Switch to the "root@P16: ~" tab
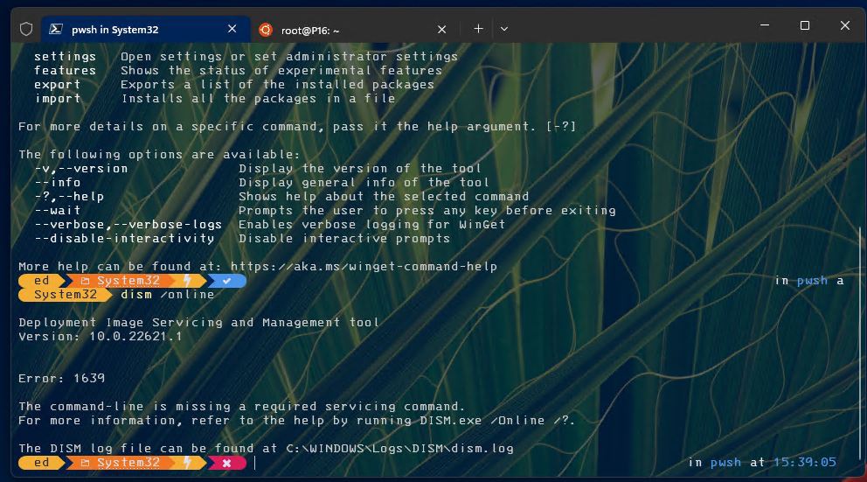 pyautogui.click(x=311, y=29)
